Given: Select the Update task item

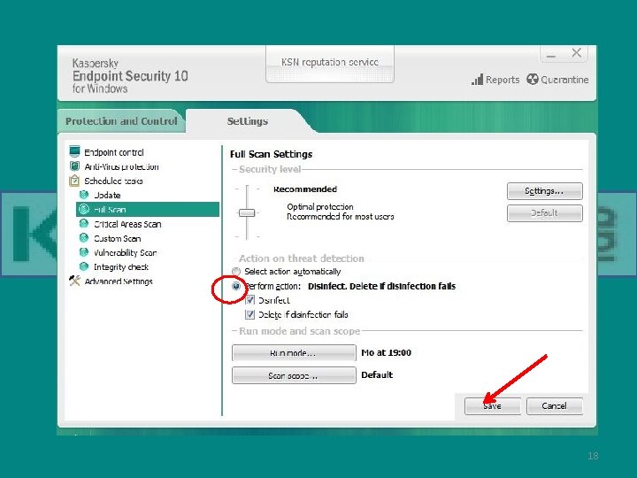Looking at the screenshot, I should coord(107,195).
